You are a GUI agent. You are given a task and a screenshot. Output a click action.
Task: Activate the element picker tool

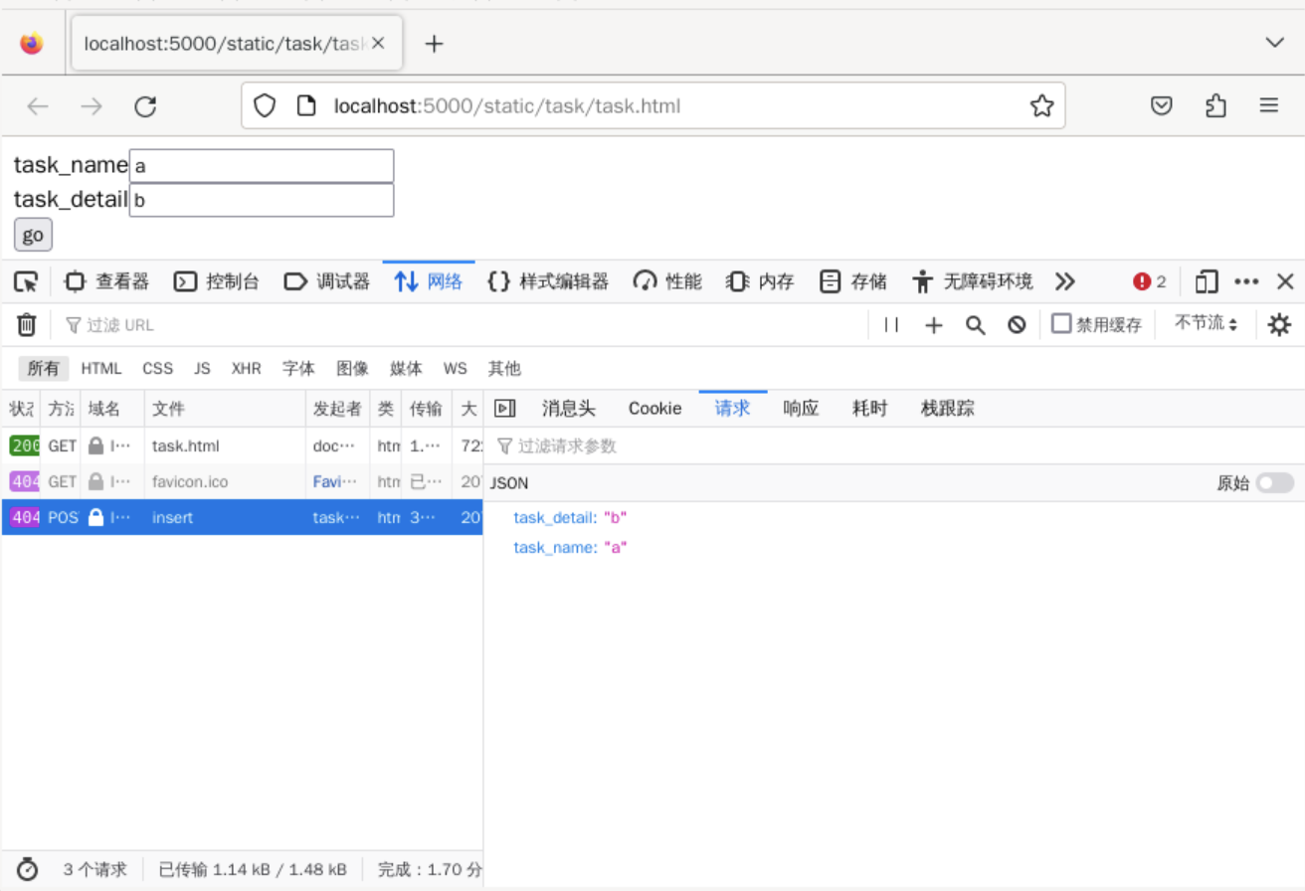[x=26, y=282]
